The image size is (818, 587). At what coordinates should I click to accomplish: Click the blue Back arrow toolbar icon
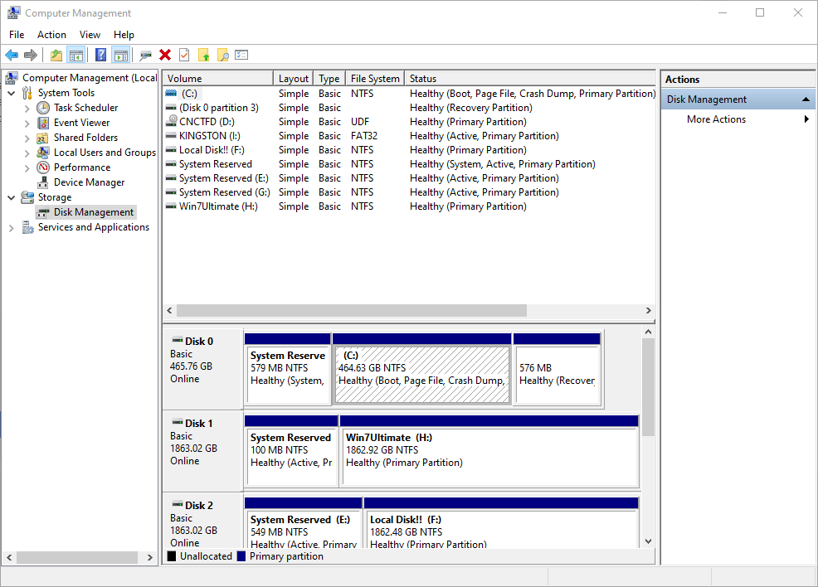(12, 55)
